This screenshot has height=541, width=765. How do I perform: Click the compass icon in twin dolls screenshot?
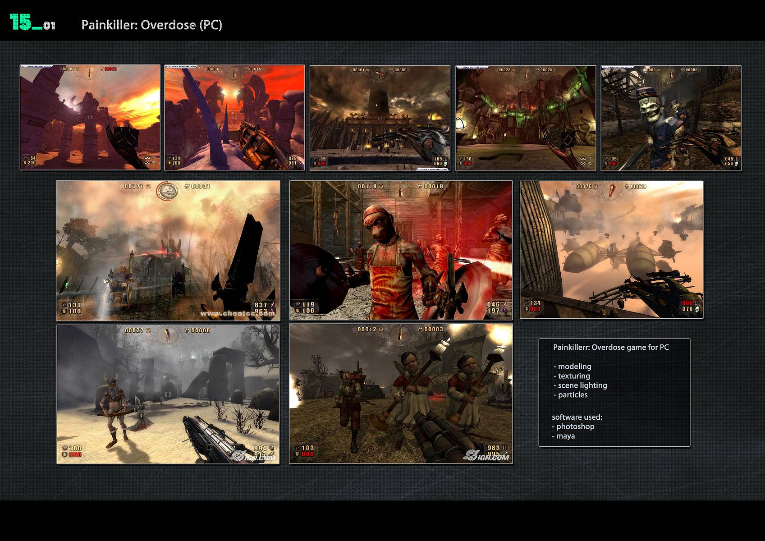(401, 333)
